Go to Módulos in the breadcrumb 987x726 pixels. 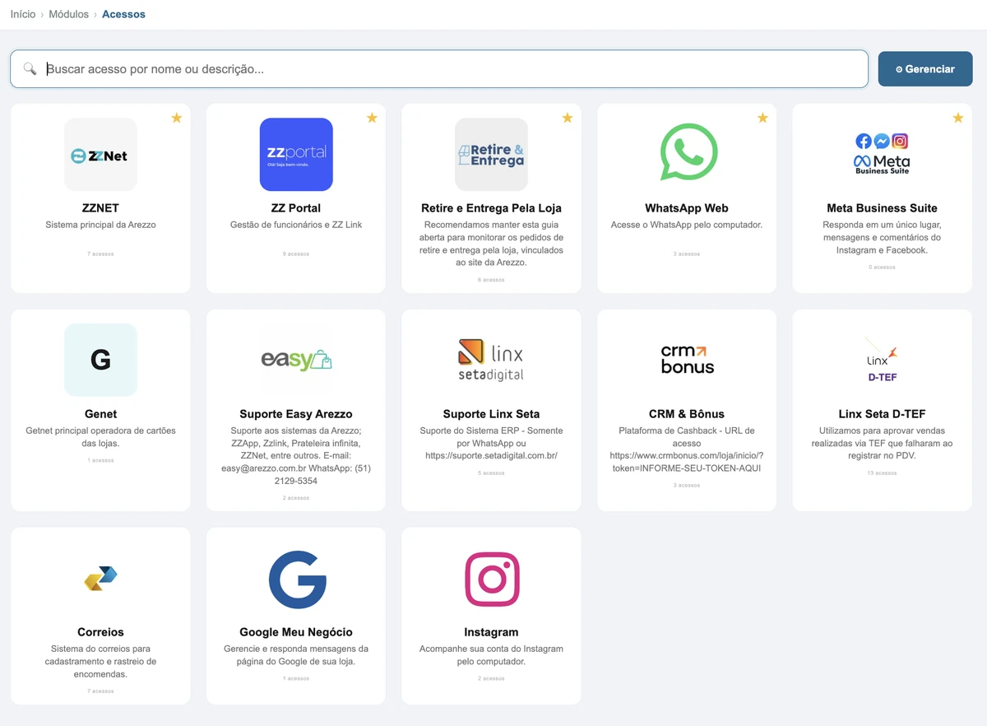point(69,14)
